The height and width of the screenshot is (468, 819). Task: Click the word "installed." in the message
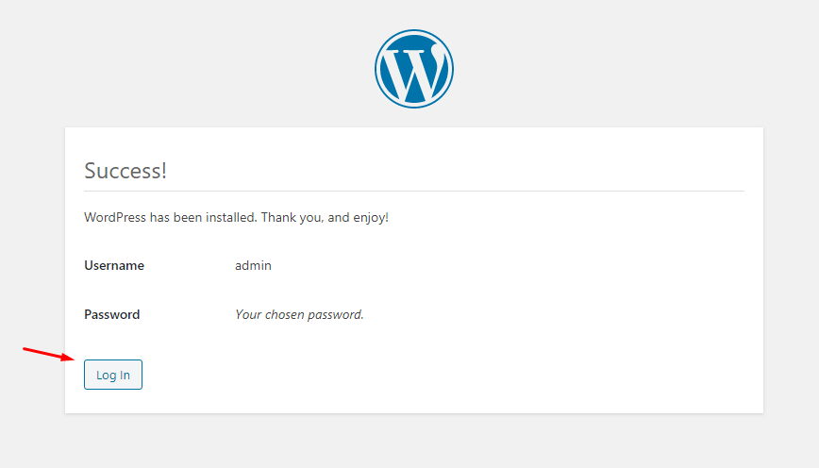[230, 217]
